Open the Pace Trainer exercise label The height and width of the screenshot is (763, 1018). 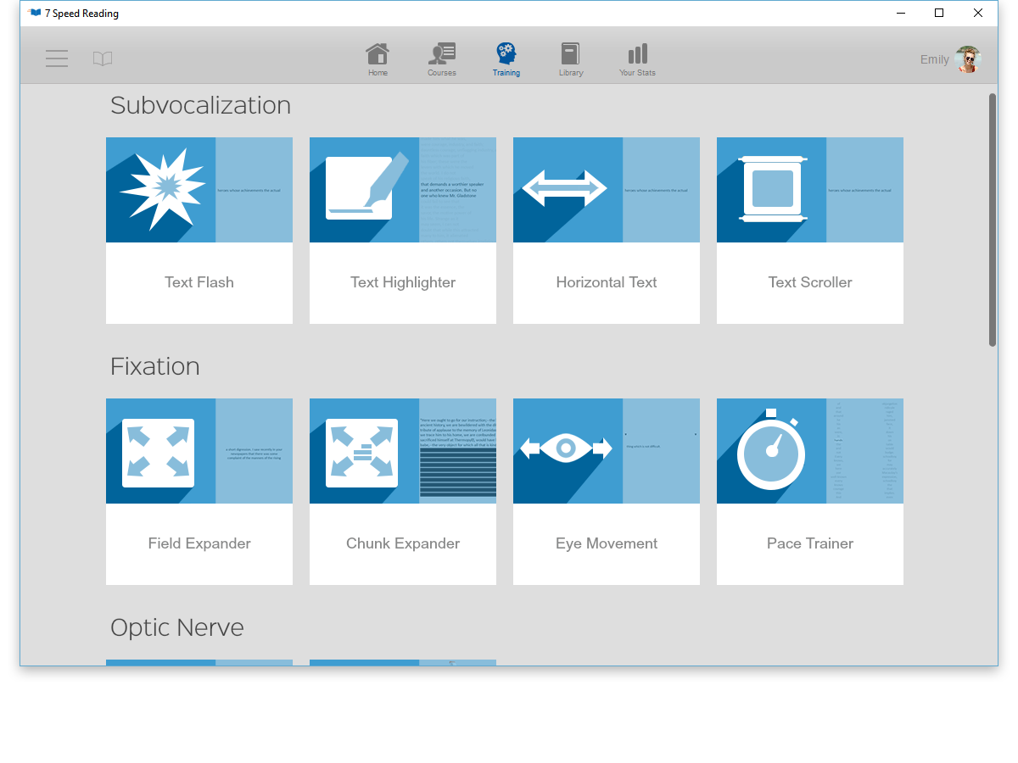(x=810, y=543)
